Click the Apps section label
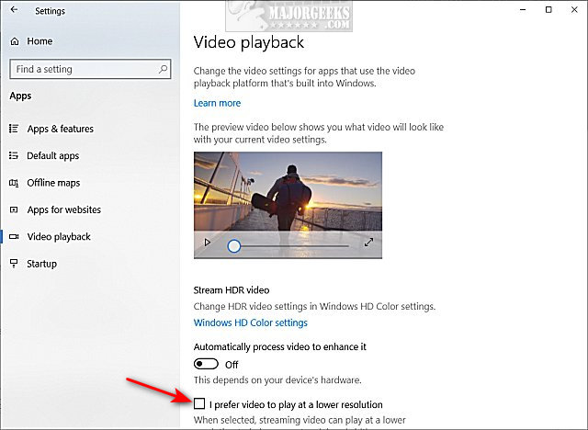 click(20, 96)
